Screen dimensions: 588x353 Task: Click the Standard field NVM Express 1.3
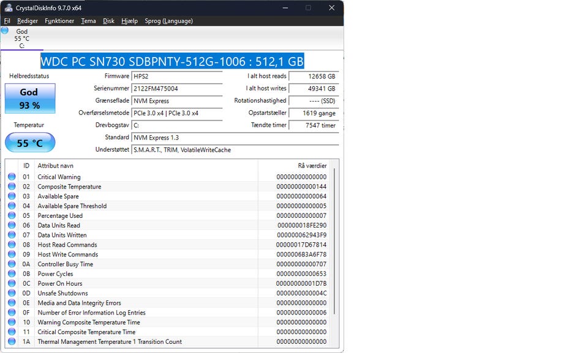click(235, 138)
